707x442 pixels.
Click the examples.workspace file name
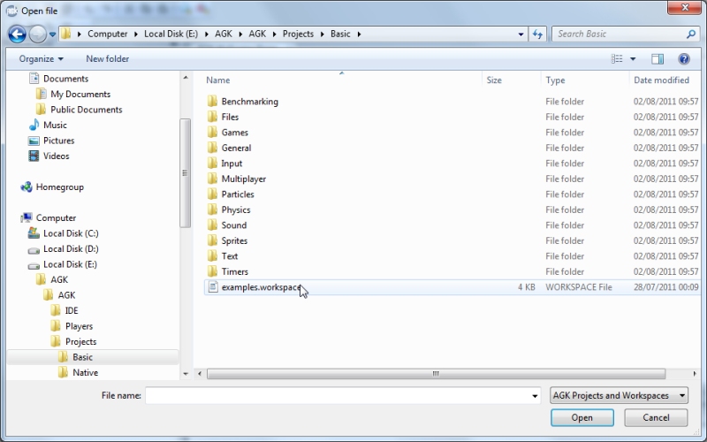click(x=262, y=287)
